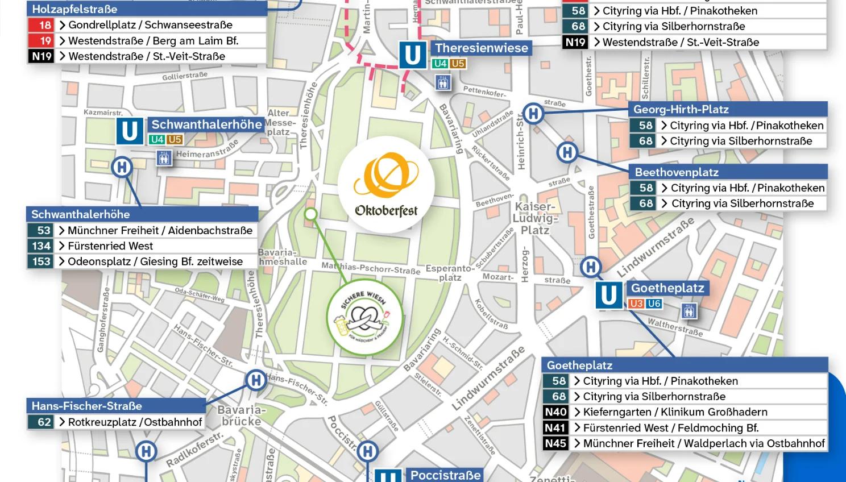The height and width of the screenshot is (482, 846).
Task: Select 'Gondrellplatz / Schwanseestraße' destination text
Action: point(151,25)
